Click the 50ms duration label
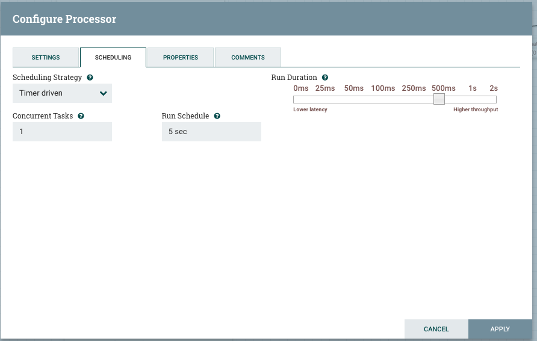537x341 pixels. (x=354, y=88)
